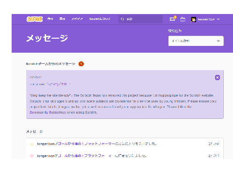Open the About Scratch menu item
This screenshot has width=233, height=174.
click(x=100, y=19)
